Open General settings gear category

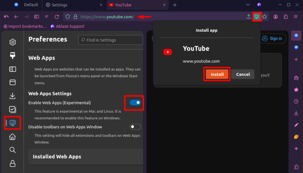[x=12, y=42]
